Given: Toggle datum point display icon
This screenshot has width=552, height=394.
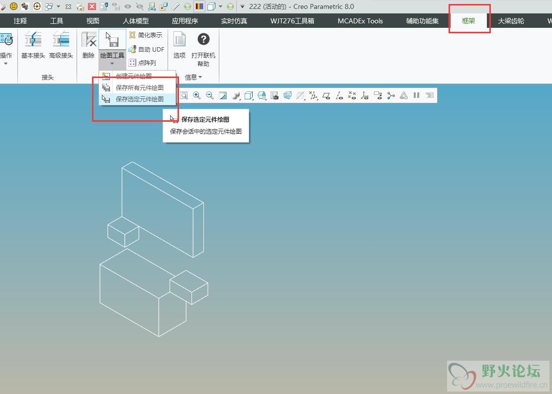Looking at the screenshot, I should [x=352, y=95].
